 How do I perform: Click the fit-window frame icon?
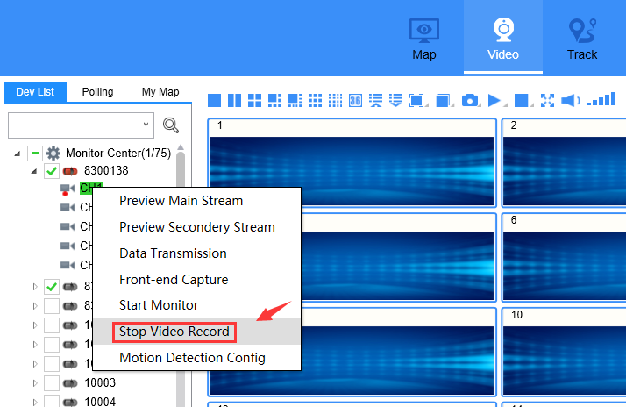[x=416, y=100]
